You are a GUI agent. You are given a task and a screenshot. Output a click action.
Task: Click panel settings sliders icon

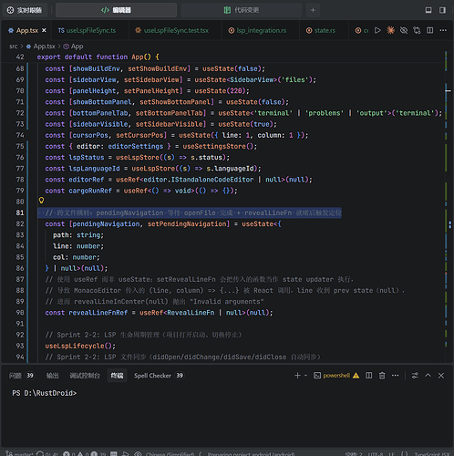point(415,376)
